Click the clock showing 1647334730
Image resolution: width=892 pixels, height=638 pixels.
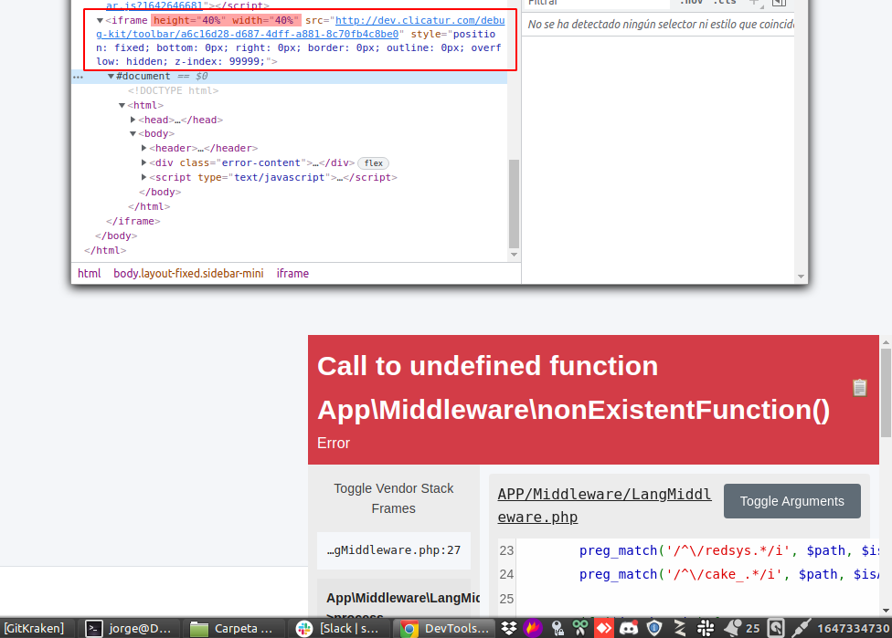854,628
